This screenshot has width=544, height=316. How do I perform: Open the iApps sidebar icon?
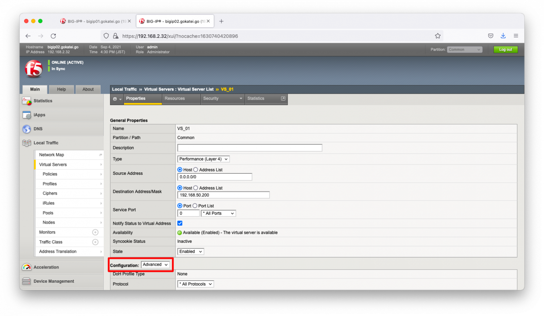27,115
